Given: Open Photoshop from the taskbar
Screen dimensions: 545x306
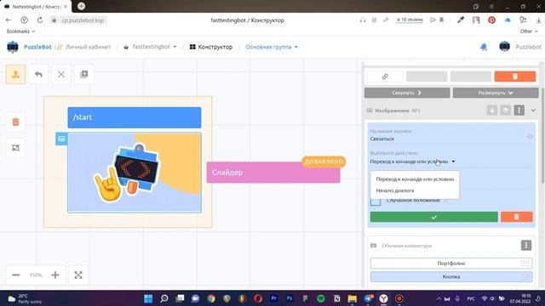Looking at the screenshot, I should click(x=290, y=298).
